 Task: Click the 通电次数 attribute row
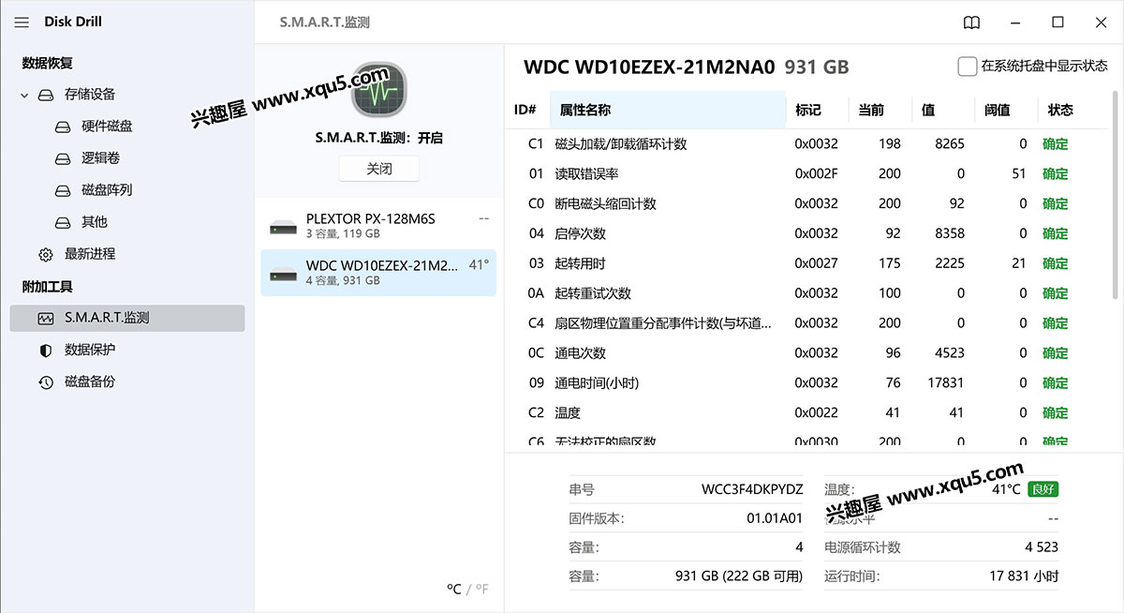pos(806,353)
